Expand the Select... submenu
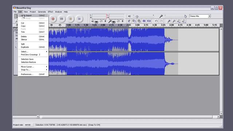This screenshot has width=233, height=131. pos(33,52)
